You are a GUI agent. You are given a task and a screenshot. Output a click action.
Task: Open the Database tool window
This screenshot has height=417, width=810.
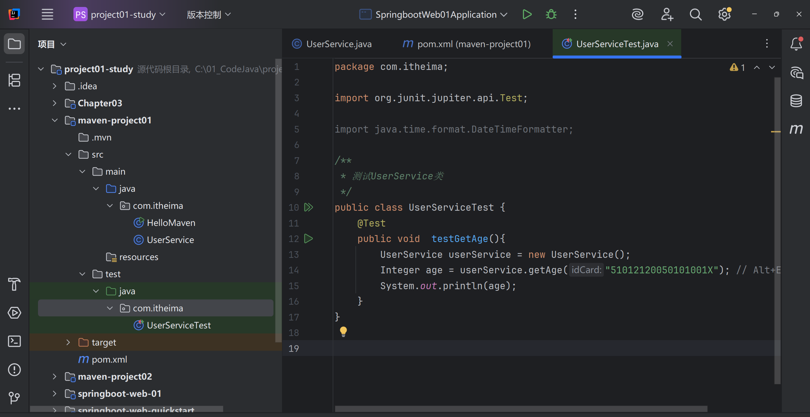click(x=796, y=101)
